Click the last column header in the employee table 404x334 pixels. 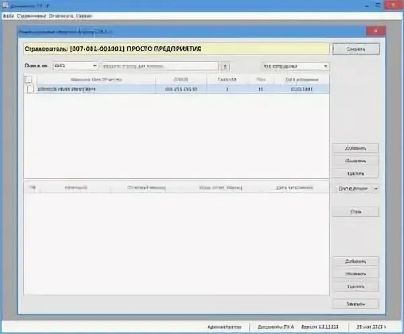[x=302, y=79]
